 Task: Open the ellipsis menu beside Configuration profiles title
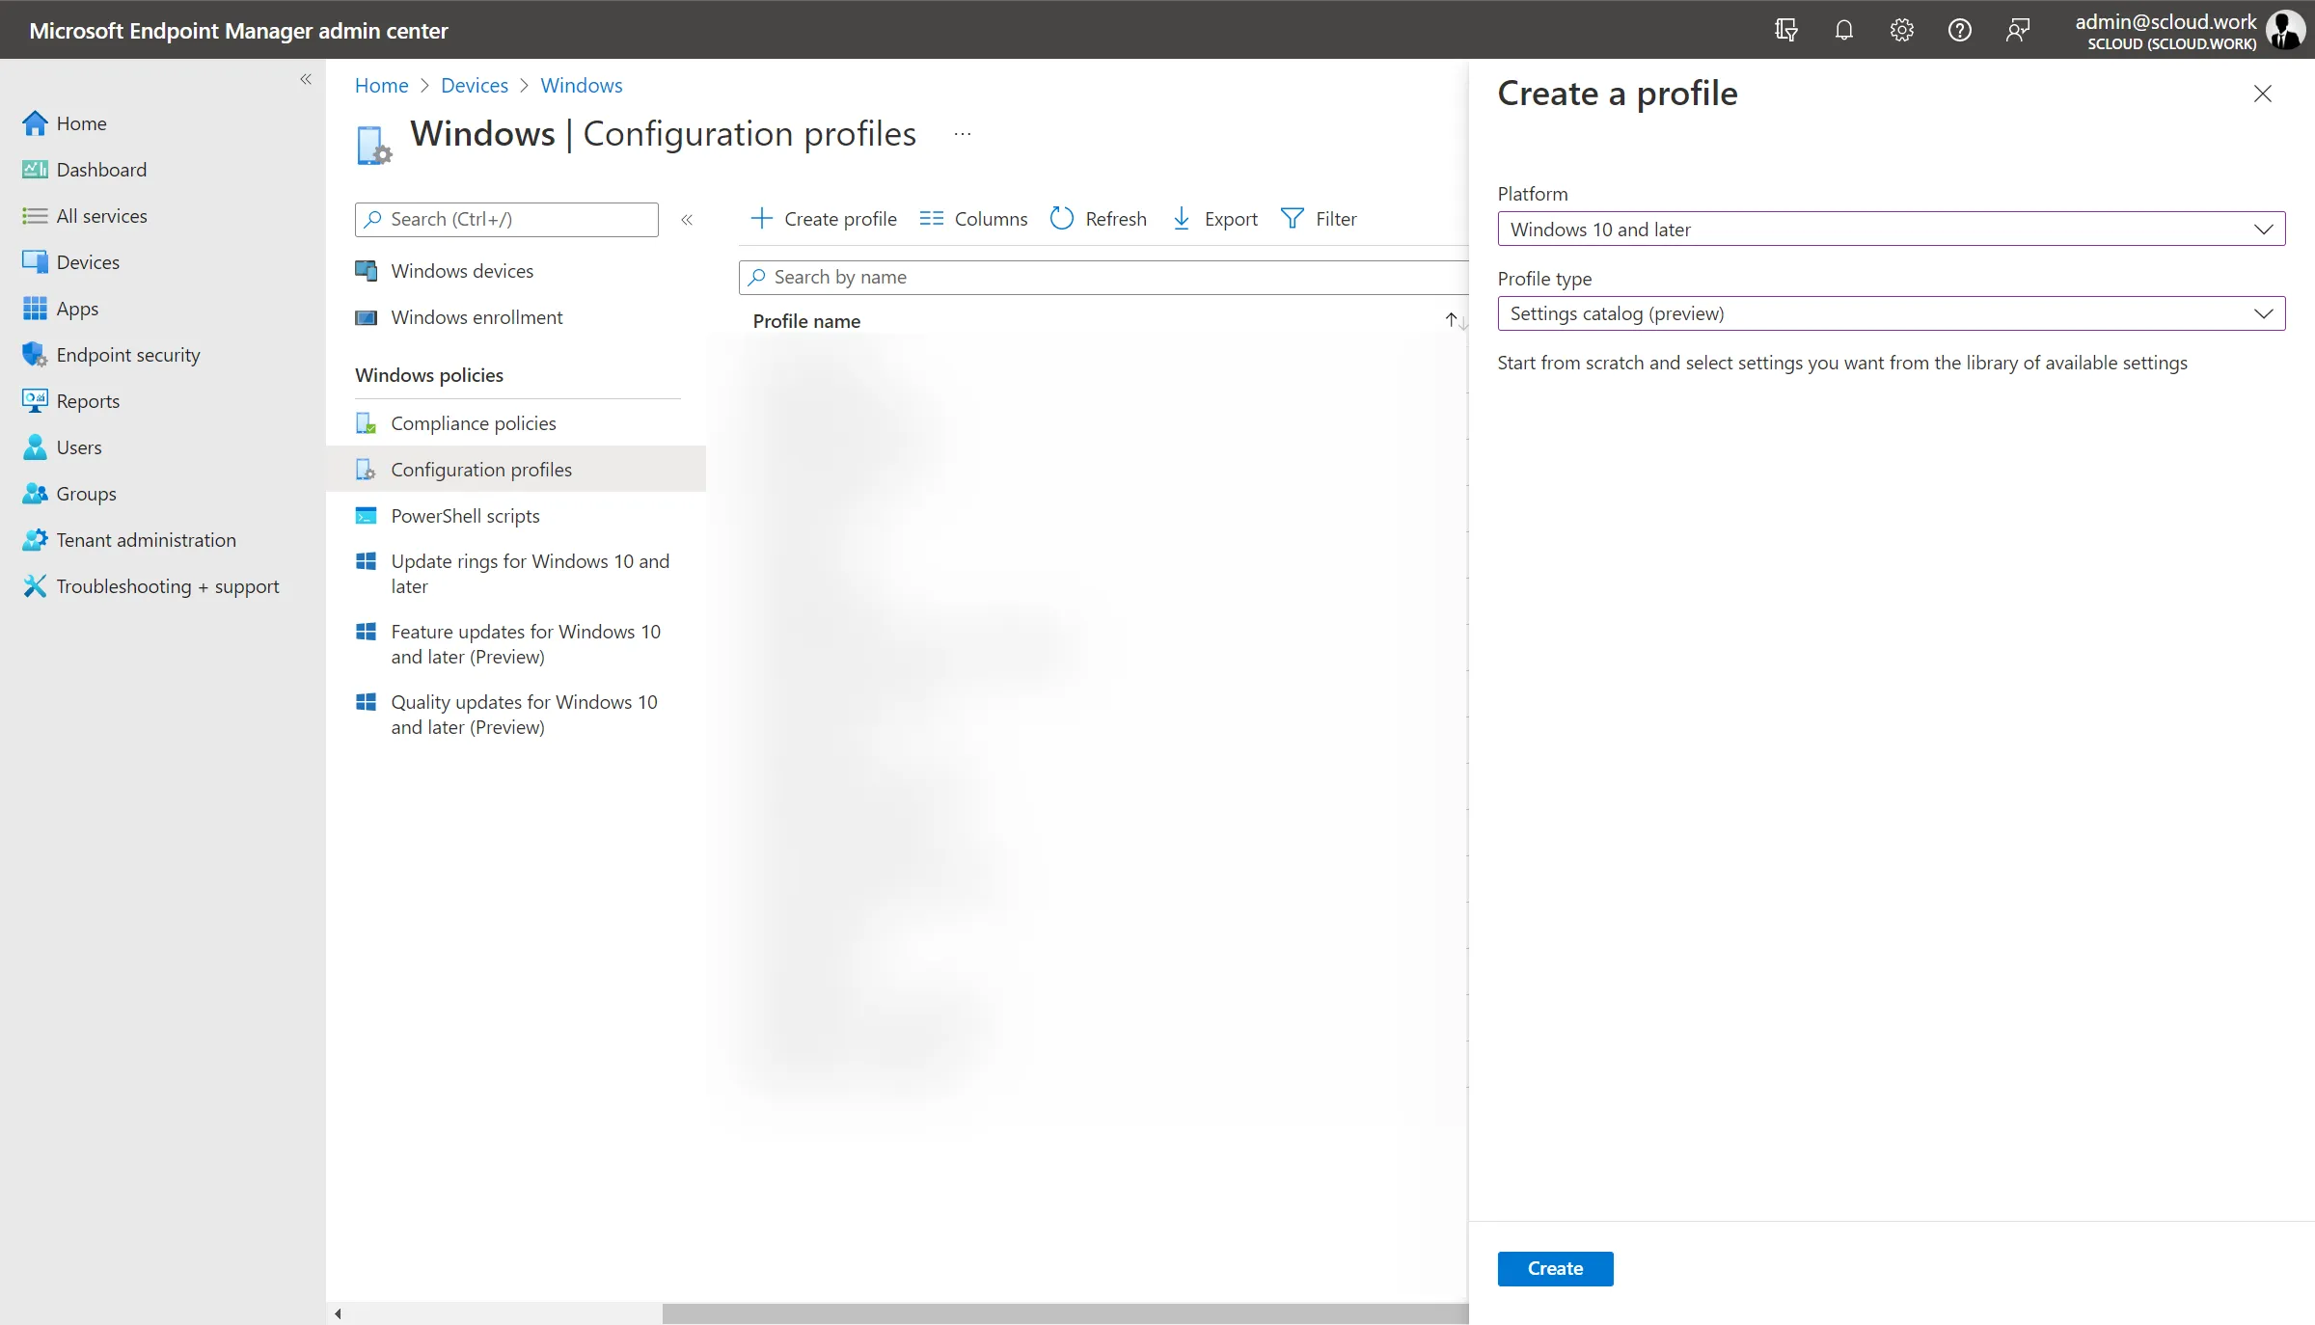pos(963,134)
